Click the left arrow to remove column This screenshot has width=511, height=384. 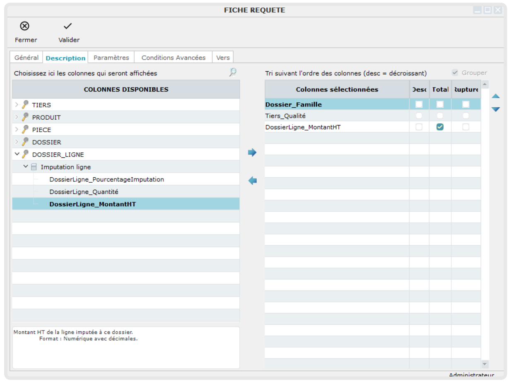(x=252, y=181)
